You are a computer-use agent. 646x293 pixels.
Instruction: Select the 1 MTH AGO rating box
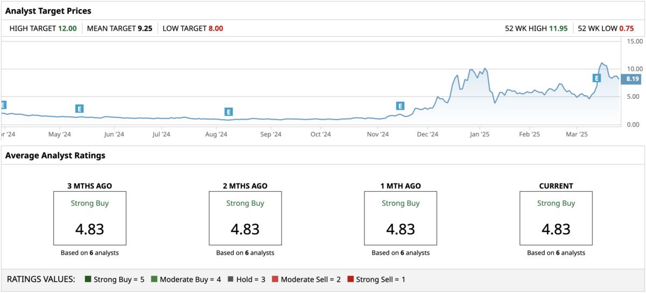[x=401, y=218]
